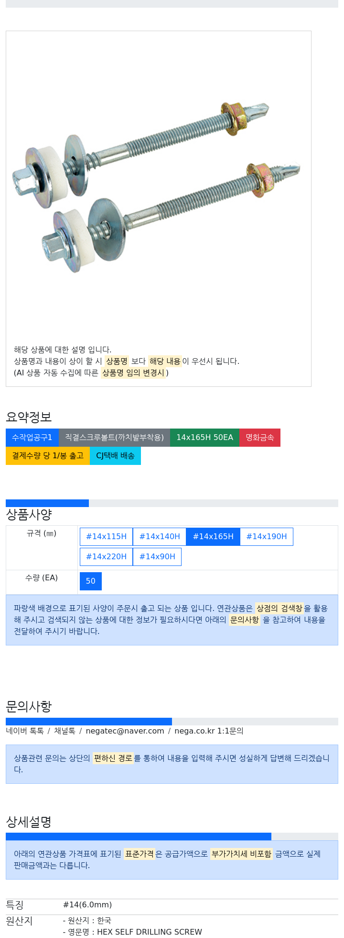Select the 명화금속 brand tag
Screen dimensions: 344x938
(x=260, y=438)
